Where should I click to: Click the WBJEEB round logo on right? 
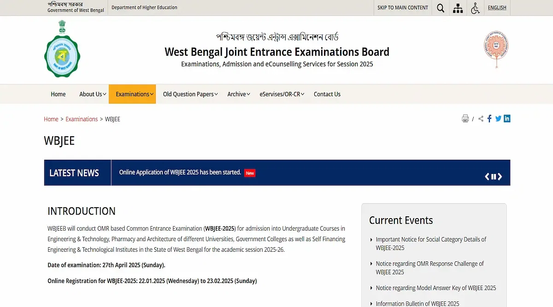(x=496, y=50)
